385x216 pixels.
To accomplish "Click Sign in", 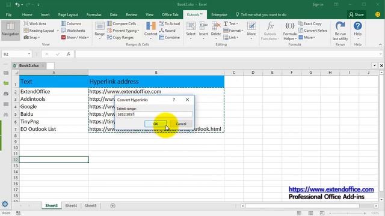I will pyautogui.click(x=318, y=4).
